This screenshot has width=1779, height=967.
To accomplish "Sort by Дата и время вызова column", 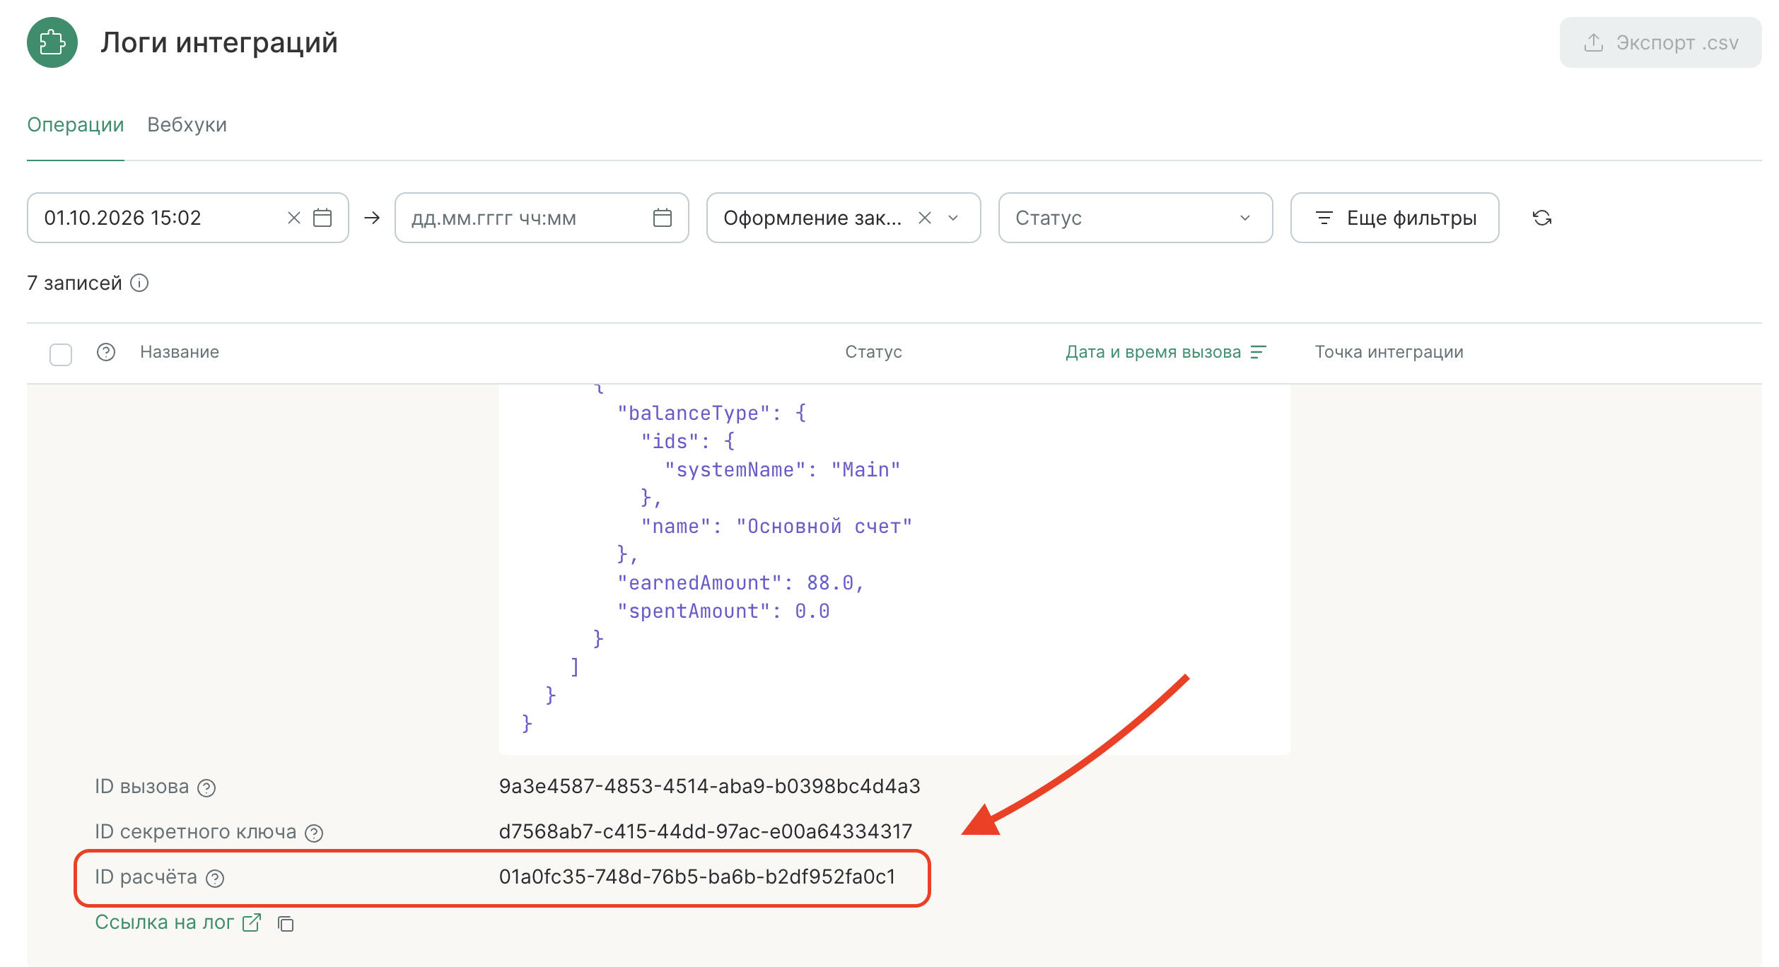I will pyautogui.click(x=1153, y=352).
